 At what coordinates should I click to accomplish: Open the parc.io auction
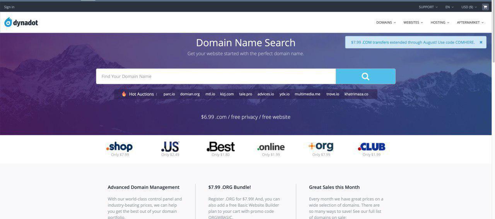pos(169,94)
